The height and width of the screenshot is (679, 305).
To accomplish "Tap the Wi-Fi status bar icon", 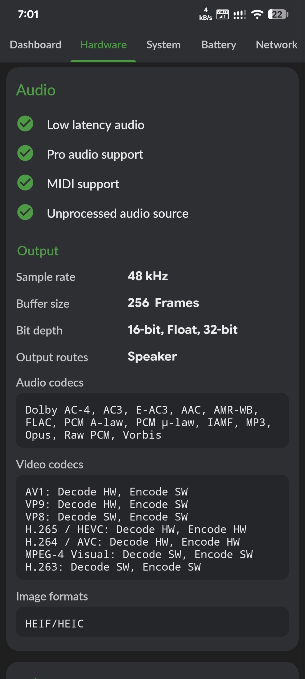I will pyautogui.click(x=257, y=14).
